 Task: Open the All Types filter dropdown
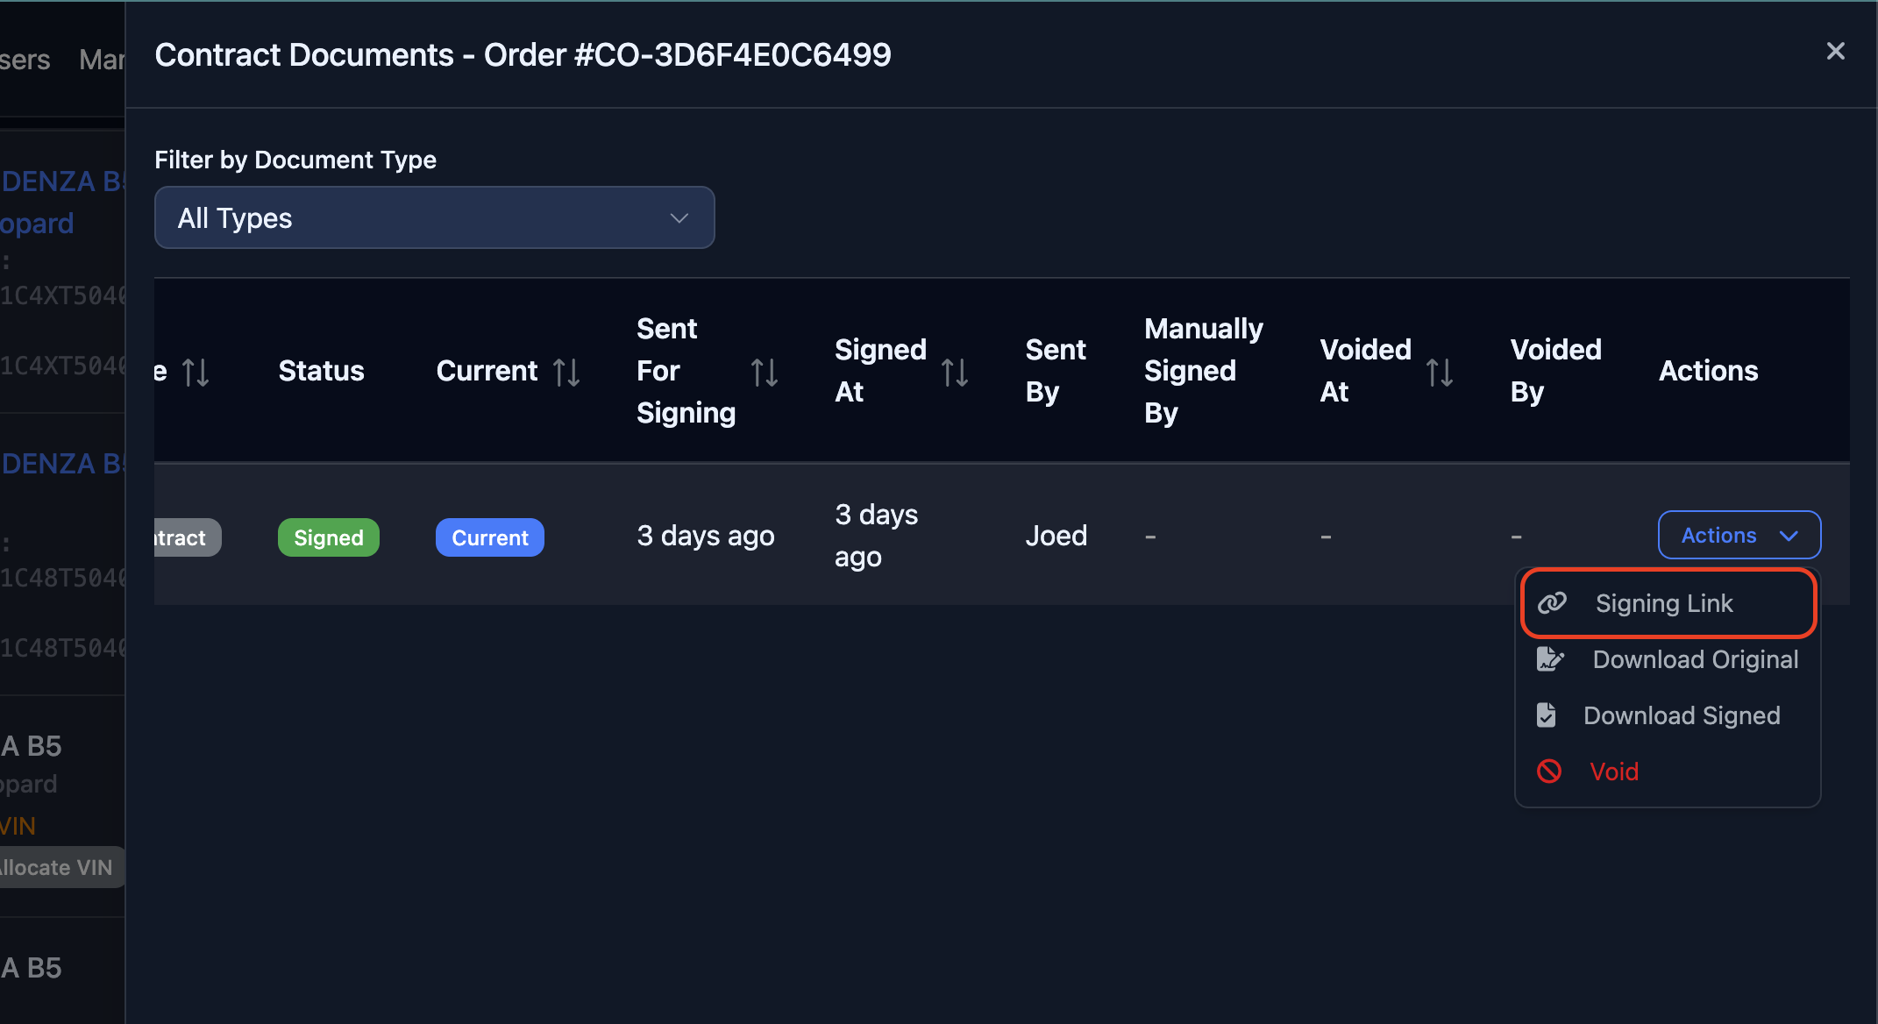[434, 217]
